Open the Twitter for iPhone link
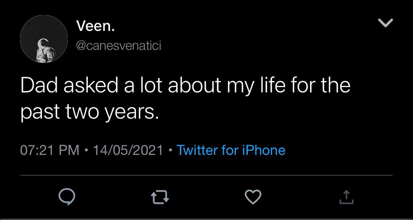This screenshot has width=413, height=220. click(x=231, y=150)
